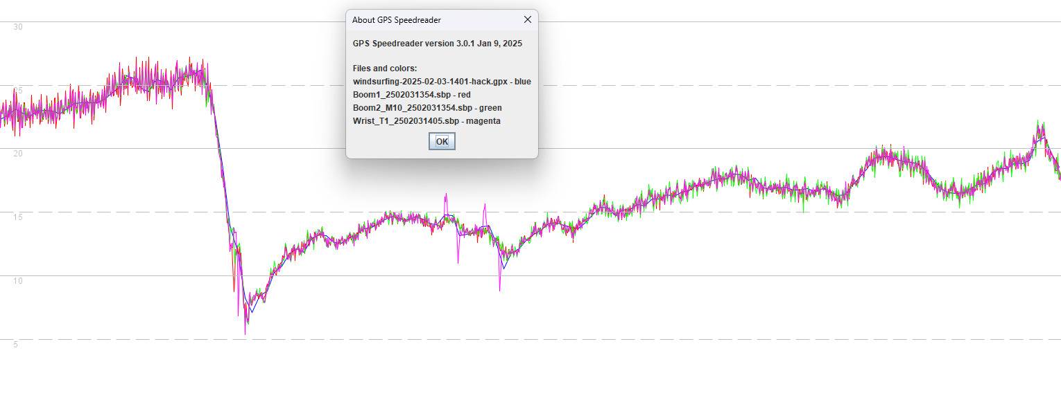This screenshot has width=1061, height=400.
Task: Click the tall upward magenta spike below the dialog
Action: tap(446, 194)
